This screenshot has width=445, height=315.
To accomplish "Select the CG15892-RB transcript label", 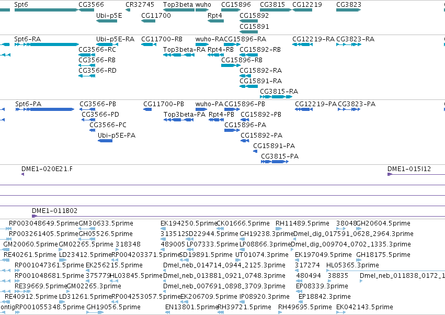I will coord(260,49).
